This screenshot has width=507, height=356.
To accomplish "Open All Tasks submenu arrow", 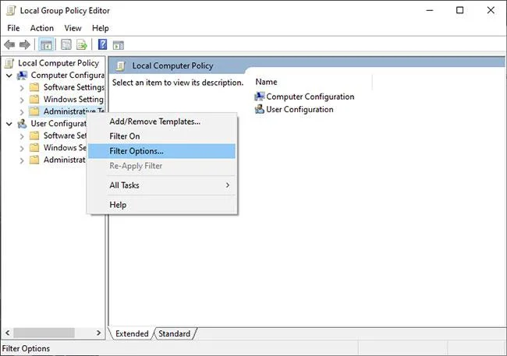I will (x=228, y=185).
